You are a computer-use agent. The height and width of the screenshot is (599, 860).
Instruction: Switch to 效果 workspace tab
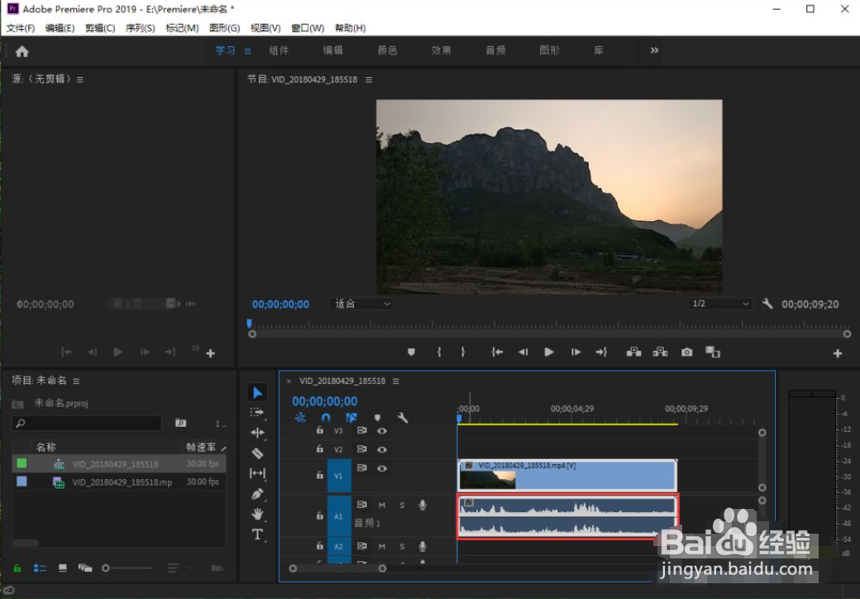[441, 50]
